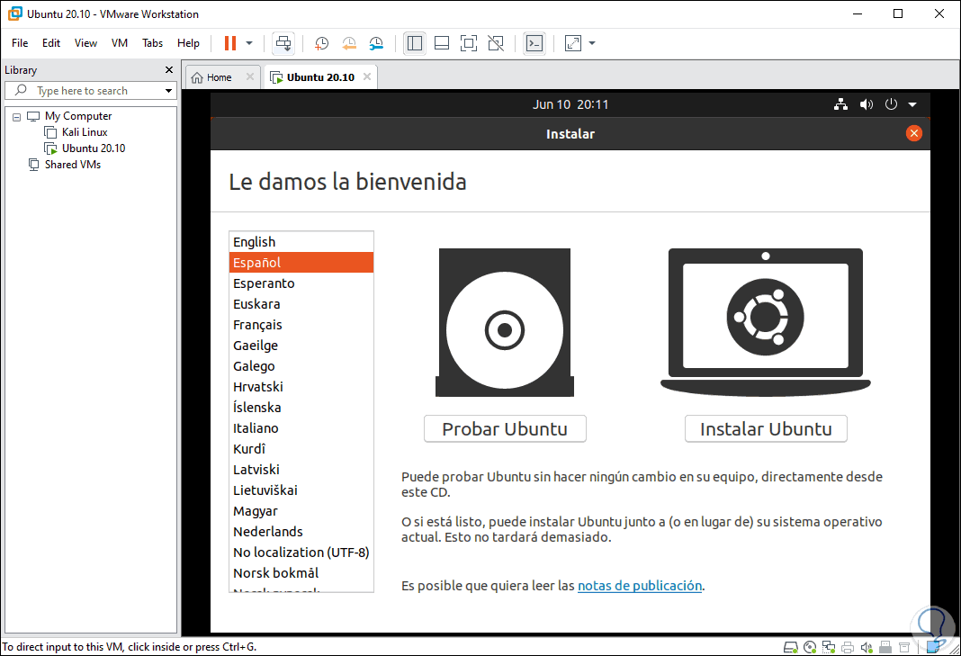Image resolution: width=961 pixels, height=656 pixels.
Task: Select Español in the language list
Action: pos(301,263)
